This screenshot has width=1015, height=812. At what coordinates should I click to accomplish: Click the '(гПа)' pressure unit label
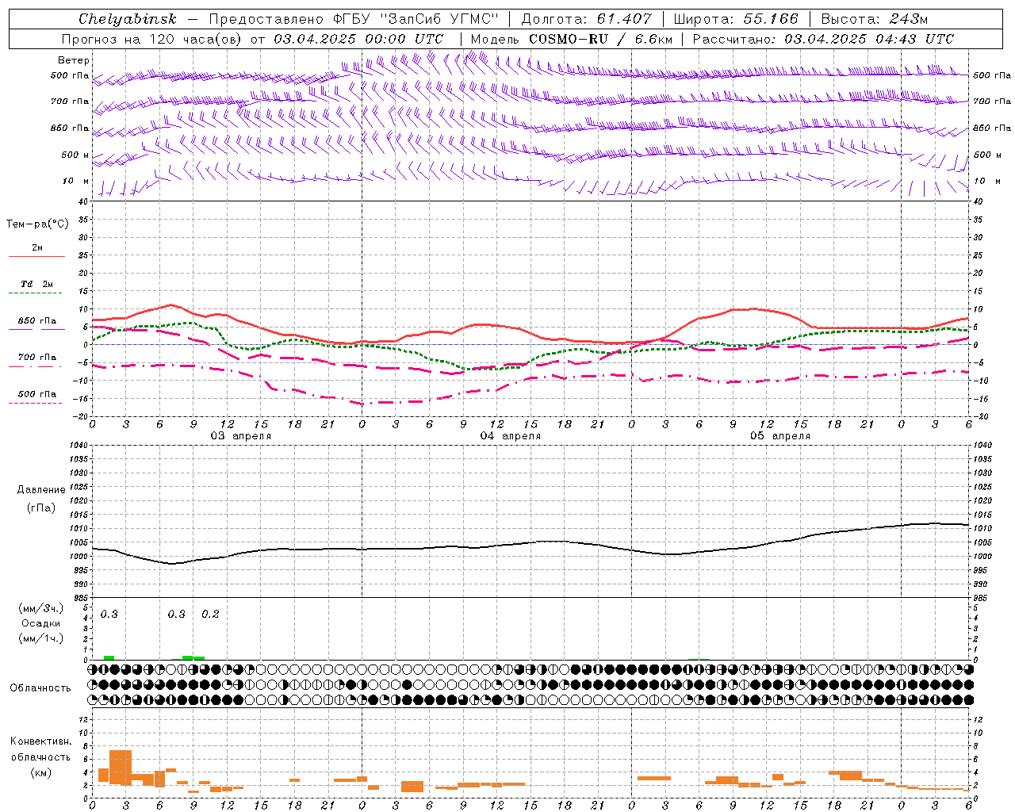[41, 508]
